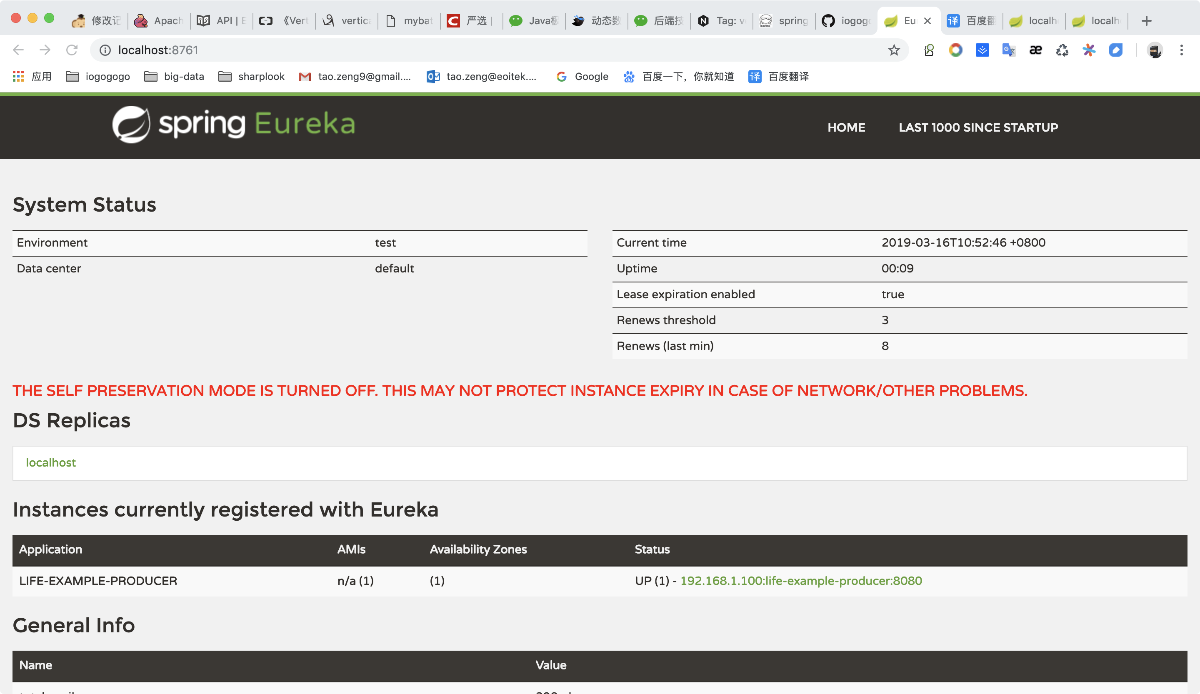Click the bookmark star icon
Viewport: 1200px width, 694px height.
click(x=894, y=50)
